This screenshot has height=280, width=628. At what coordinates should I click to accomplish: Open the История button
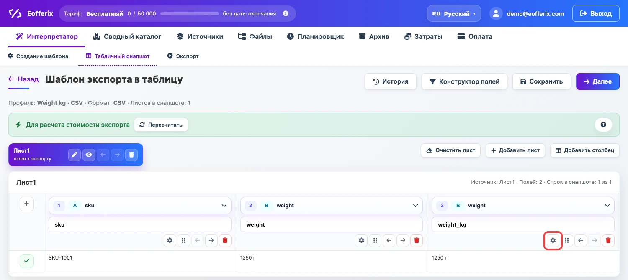(x=391, y=81)
